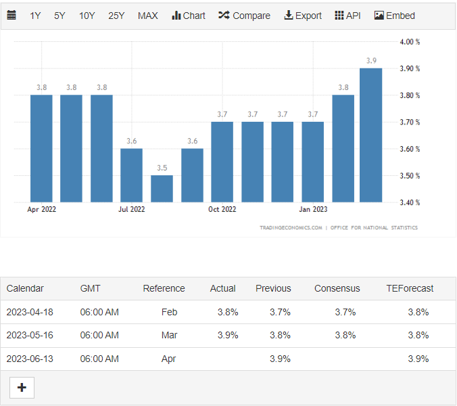The image size is (457, 406).
Task: Switch to the 25Y time range
Action: coord(116,15)
